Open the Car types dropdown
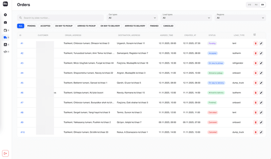The width and height of the screenshot is (271, 159). [132, 18]
